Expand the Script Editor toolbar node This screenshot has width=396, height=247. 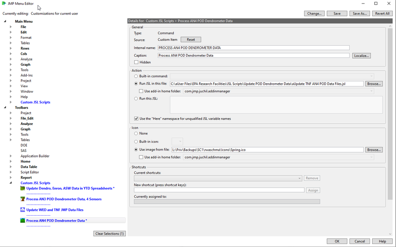(x=11, y=172)
